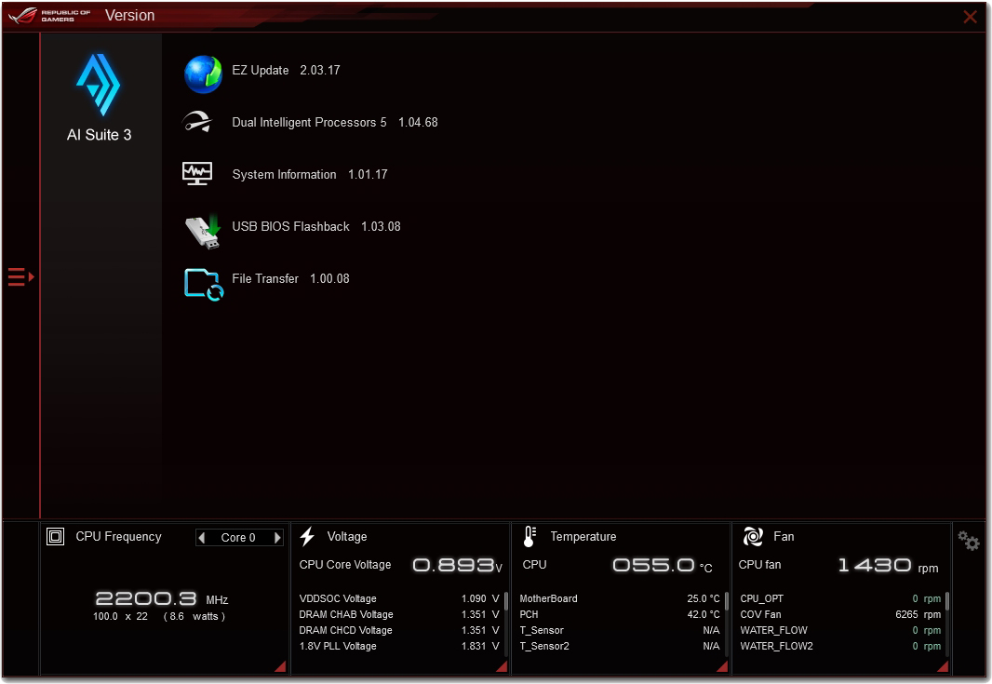Click the AI Suite 3 logo
Screen dimensions: 992x684
(98, 85)
